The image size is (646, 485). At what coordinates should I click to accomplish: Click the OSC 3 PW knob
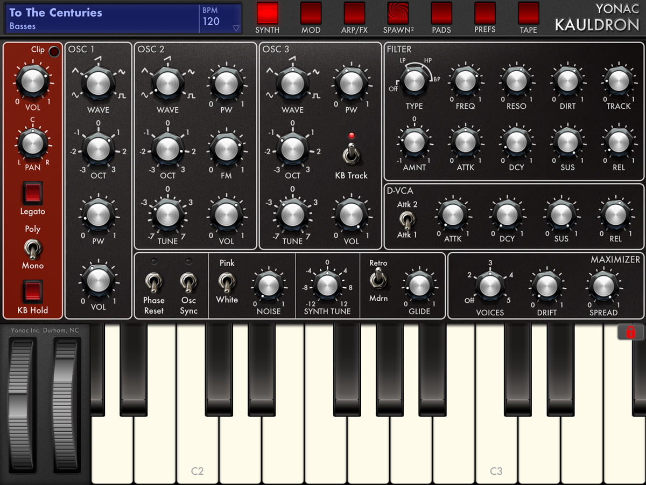click(351, 84)
